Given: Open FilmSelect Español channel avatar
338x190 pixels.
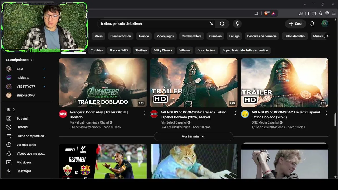Looking at the screenshot, I should [x=154, y=114].
